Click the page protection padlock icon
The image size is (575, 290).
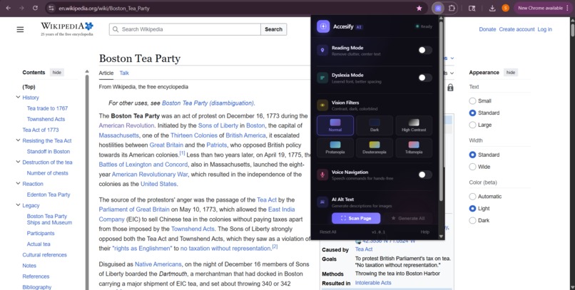coord(450,88)
